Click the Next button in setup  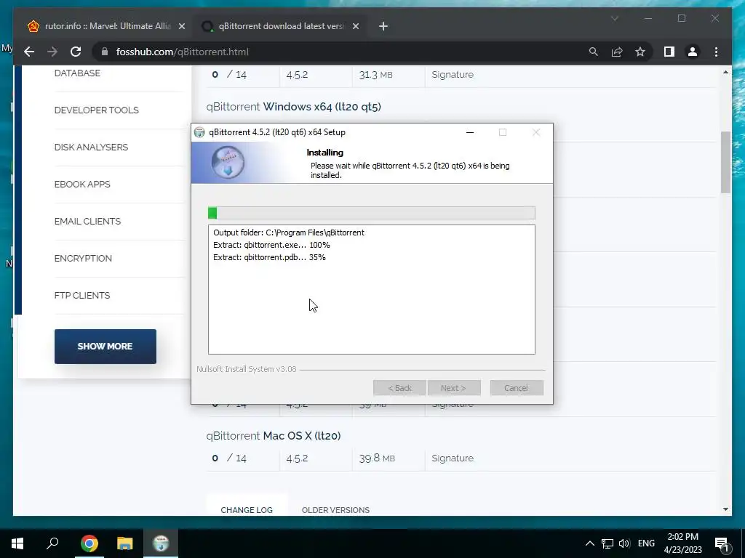pos(454,388)
